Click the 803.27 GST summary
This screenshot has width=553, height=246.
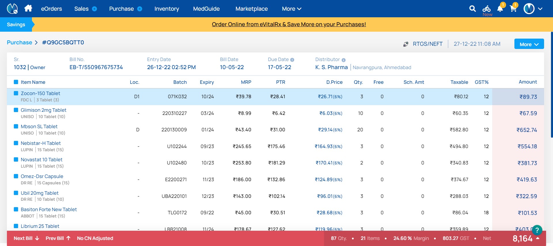pyautogui.click(x=456, y=238)
